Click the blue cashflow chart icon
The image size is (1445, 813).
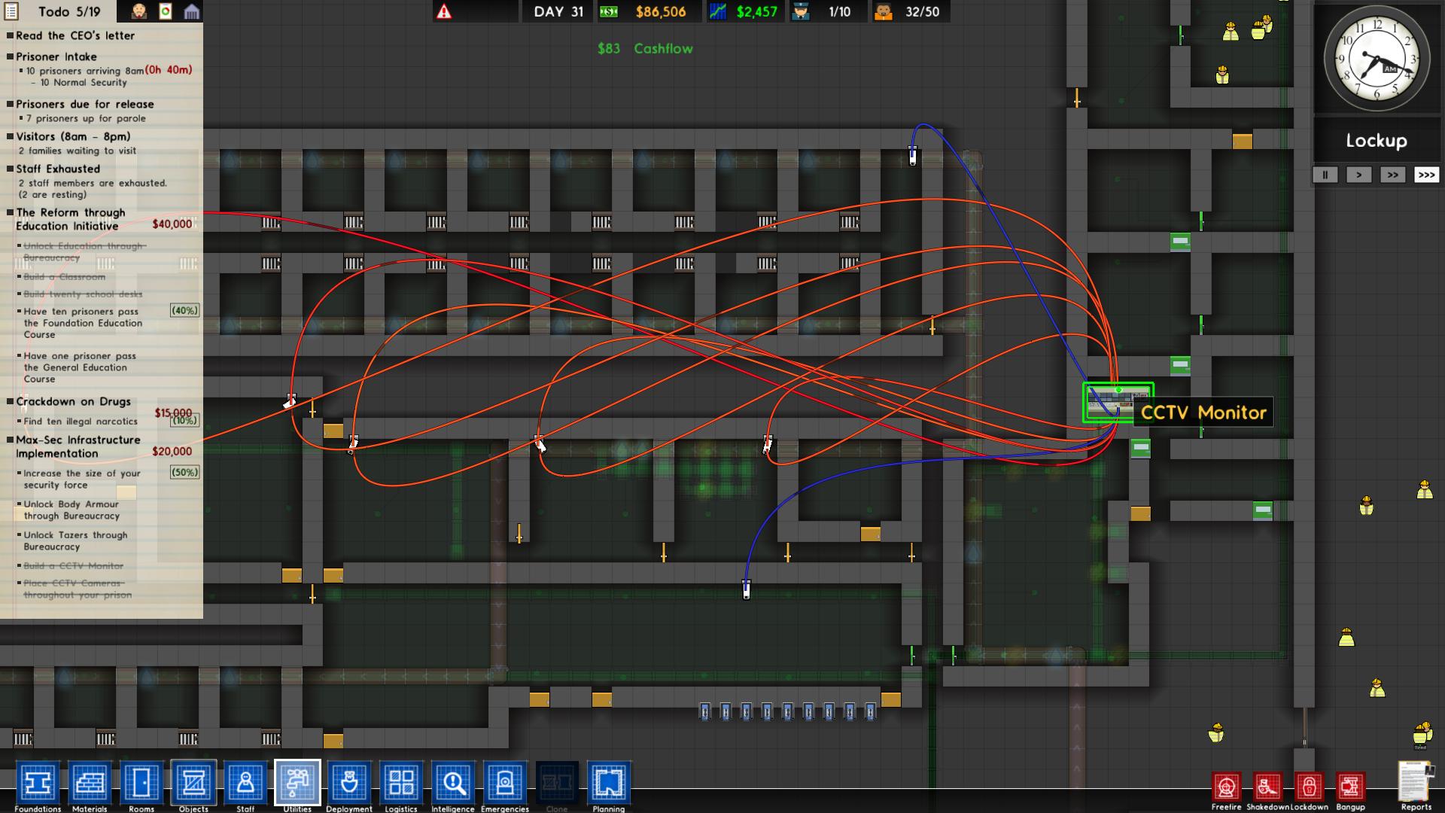[x=718, y=11]
